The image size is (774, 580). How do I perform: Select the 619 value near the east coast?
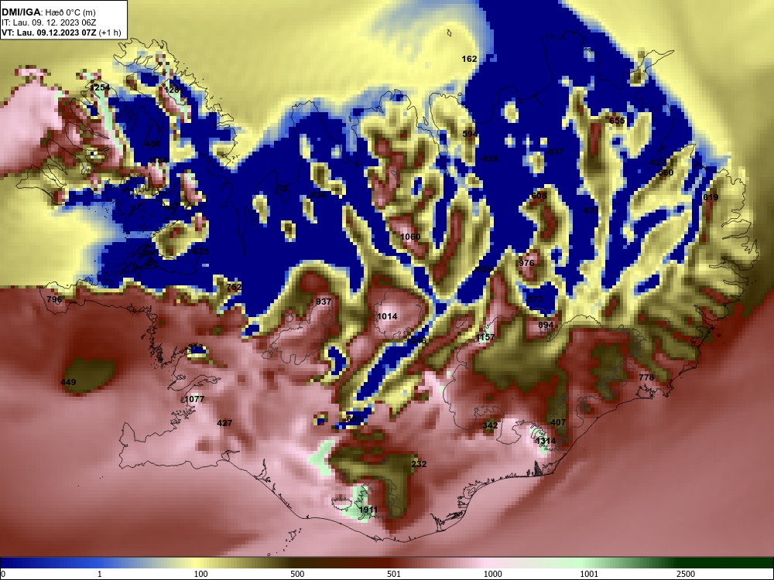tap(711, 197)
